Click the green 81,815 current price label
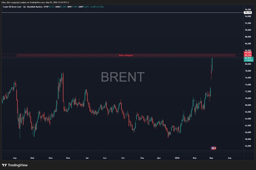256x170 pixels. coord(248,58)
